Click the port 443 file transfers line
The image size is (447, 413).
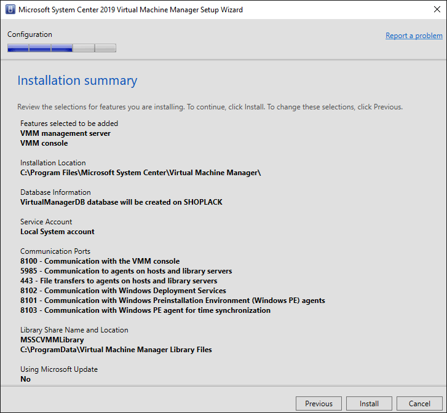pos(119,281)
